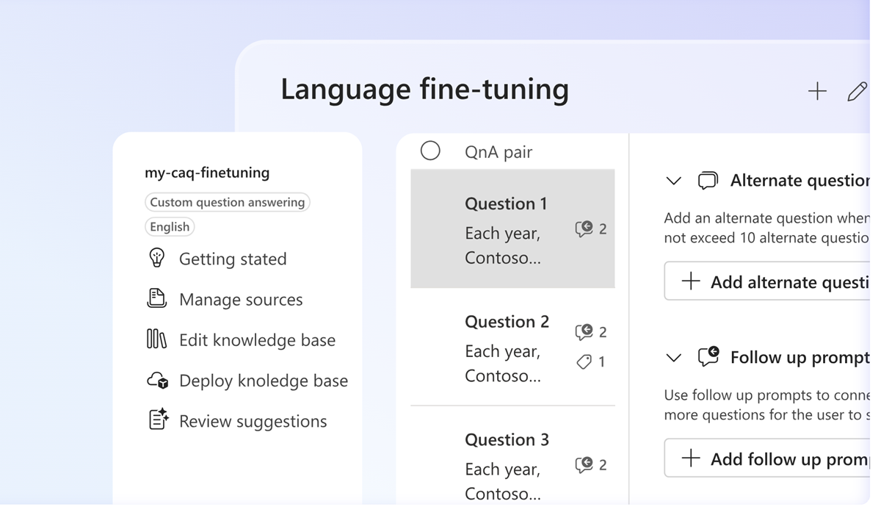Click the tag icon on Question 2

pos(584,361)
